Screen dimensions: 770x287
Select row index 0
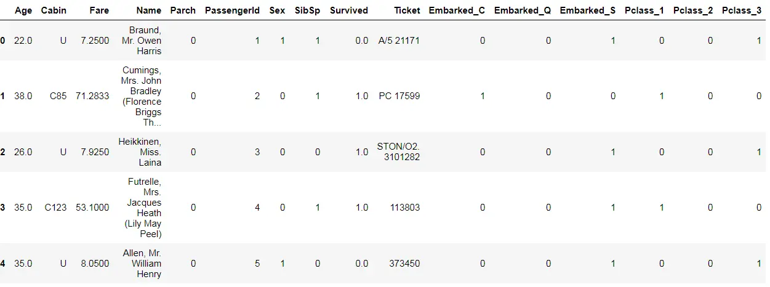pos(2,41)
